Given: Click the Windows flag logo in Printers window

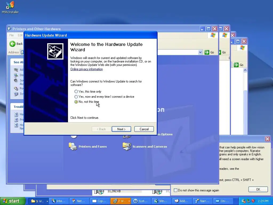Looking at the screenshot, I should click(x=213, y=35).
